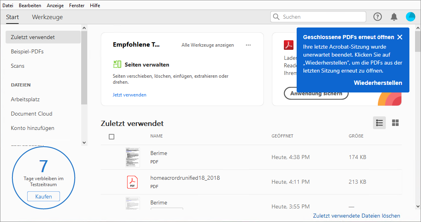421x222 pixels.
Task: Switch to list view layout
Action: [379, 123]
